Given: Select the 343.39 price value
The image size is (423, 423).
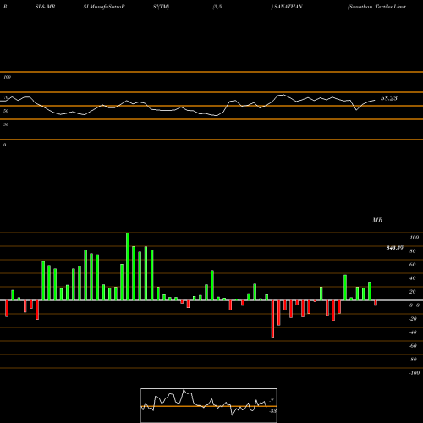Looking at the screenshot, I should pos(395,248).
